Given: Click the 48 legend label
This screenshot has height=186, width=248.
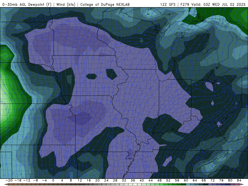Looking at the screenshot, I should click(159, 180).
